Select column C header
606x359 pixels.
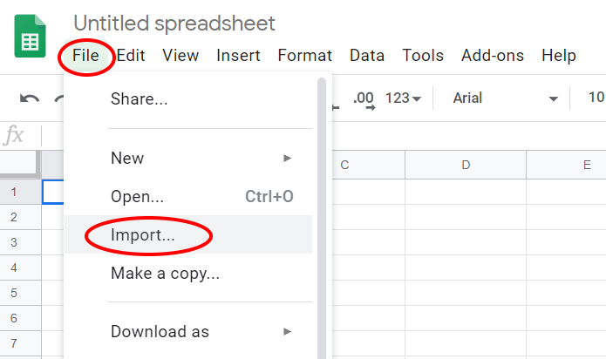368,165
